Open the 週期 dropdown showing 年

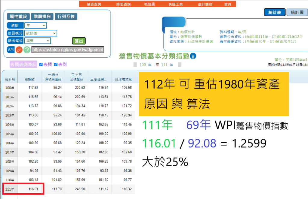pyautogui.click(x=35, y=26)
